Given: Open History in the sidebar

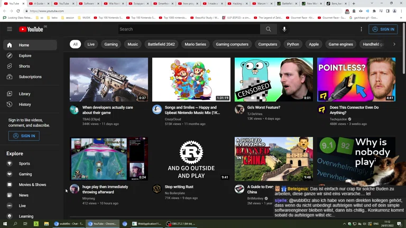Looking at the screenshot, I should pyautogui.click(x=30, y=104).
